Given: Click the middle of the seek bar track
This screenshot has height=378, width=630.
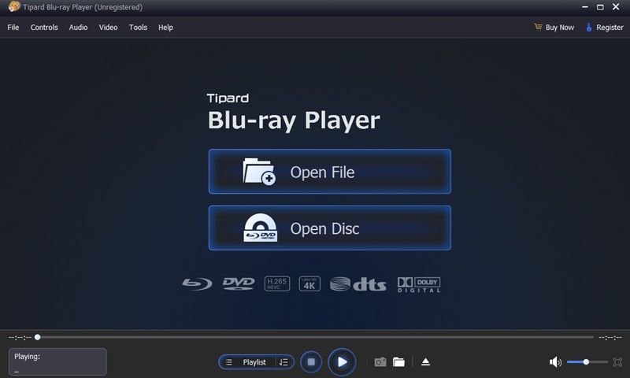Looking at the screenshot, I should click(316, 337).
